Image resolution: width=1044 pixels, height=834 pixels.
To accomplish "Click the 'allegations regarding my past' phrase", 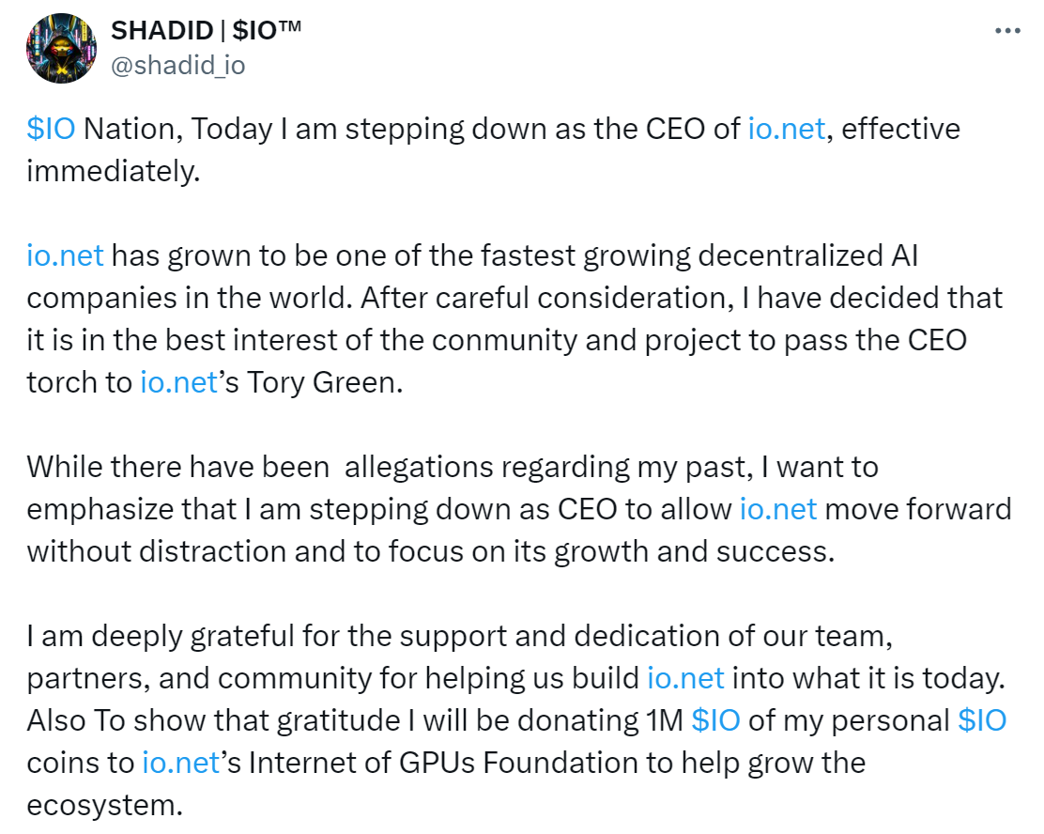I will click(x=549, y=467).
